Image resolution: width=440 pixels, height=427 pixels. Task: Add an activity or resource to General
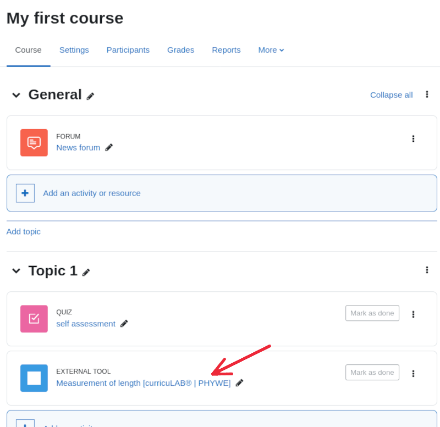point(91,193)
